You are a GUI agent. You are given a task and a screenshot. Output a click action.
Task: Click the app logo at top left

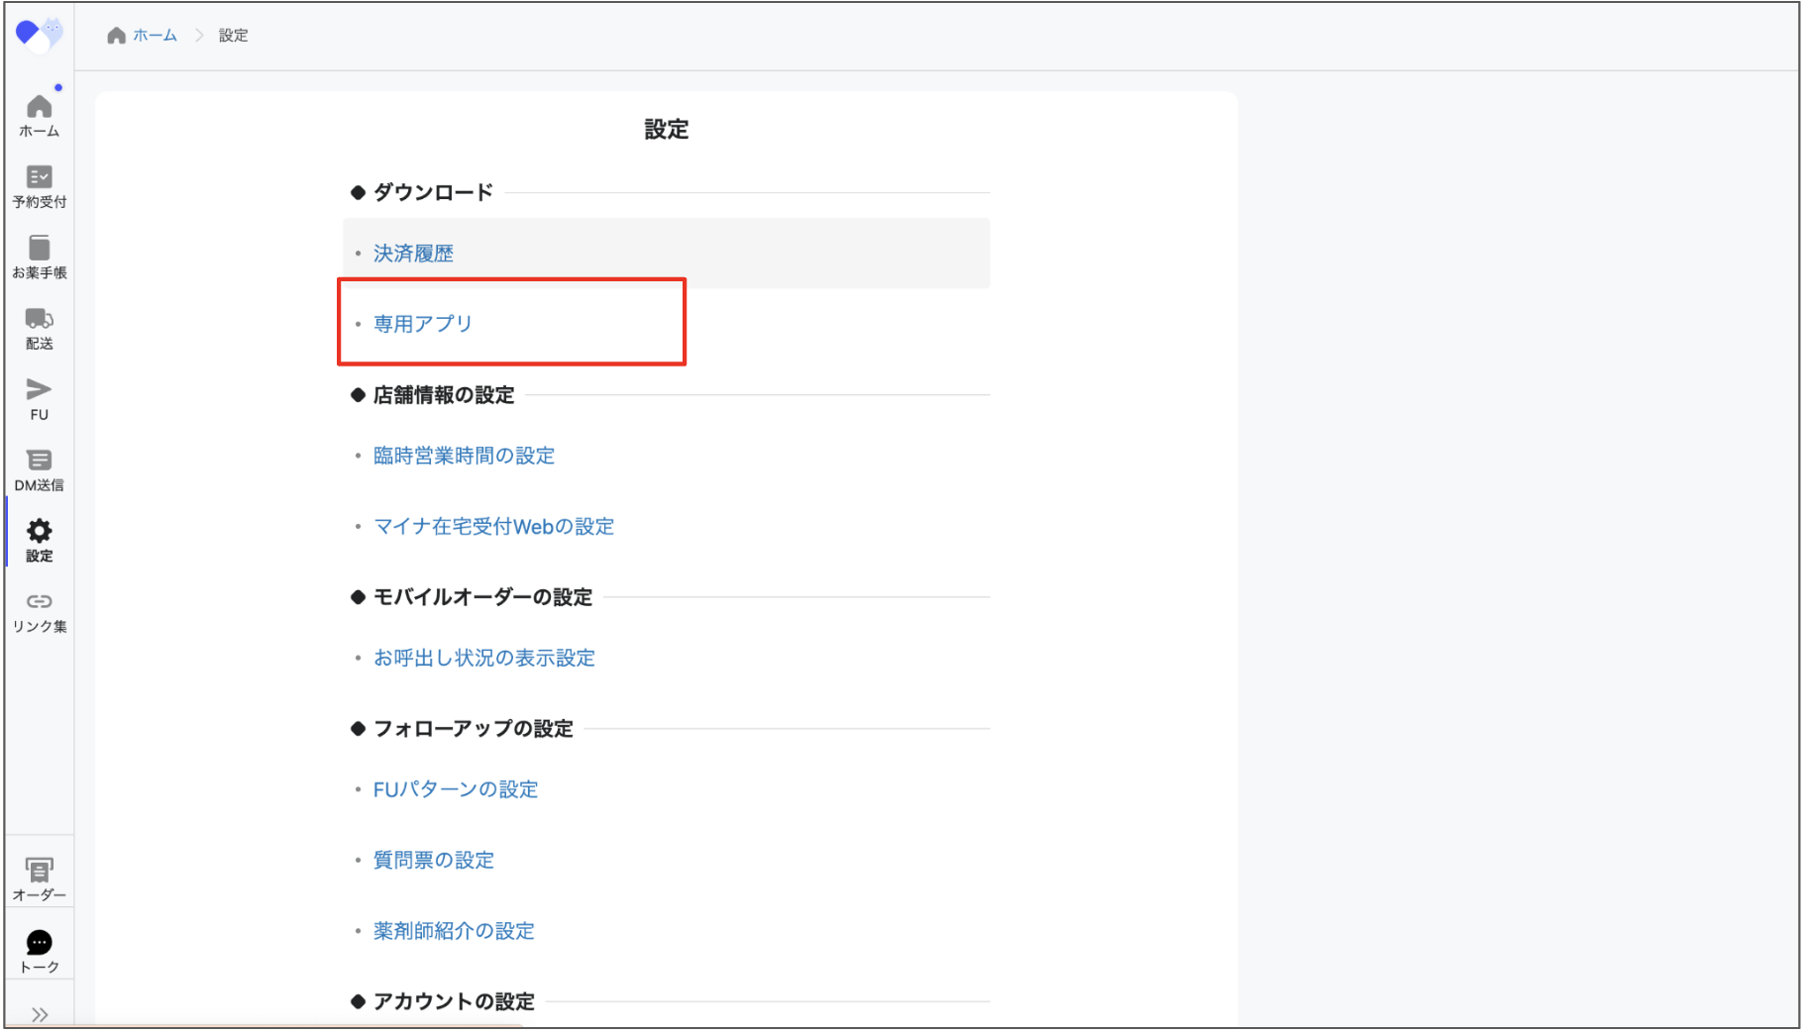pos(39,34)
